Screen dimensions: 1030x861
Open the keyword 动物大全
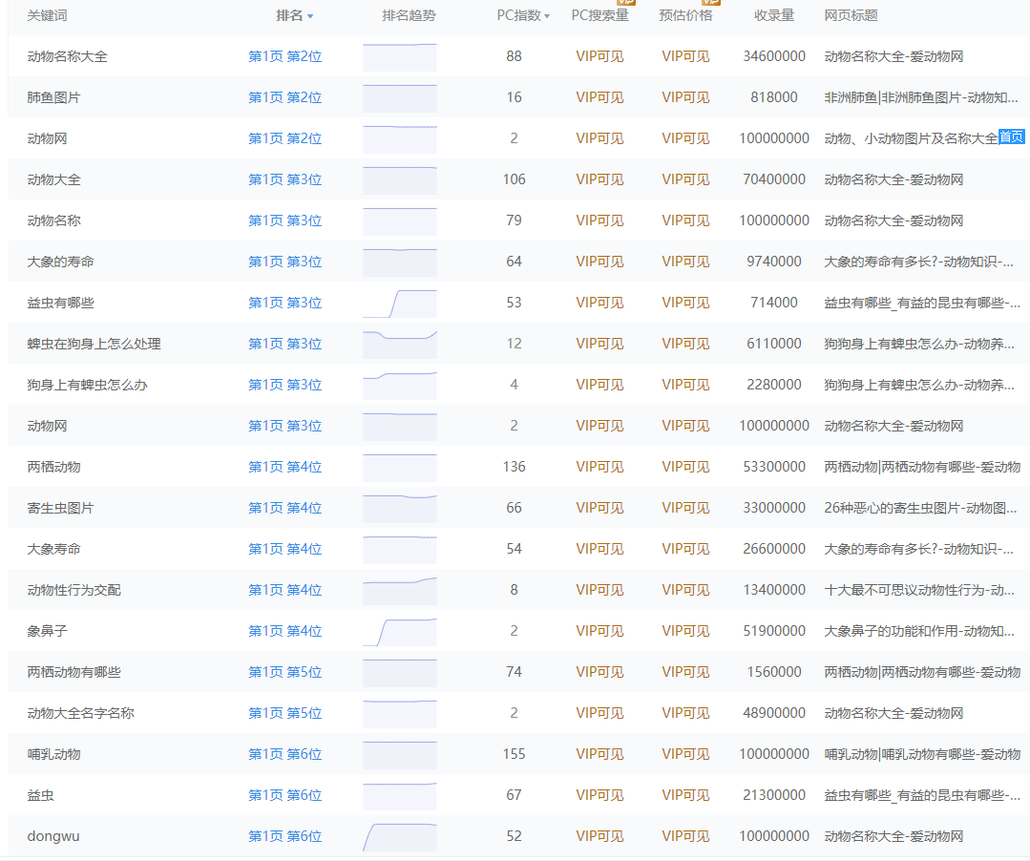(53, 180)
